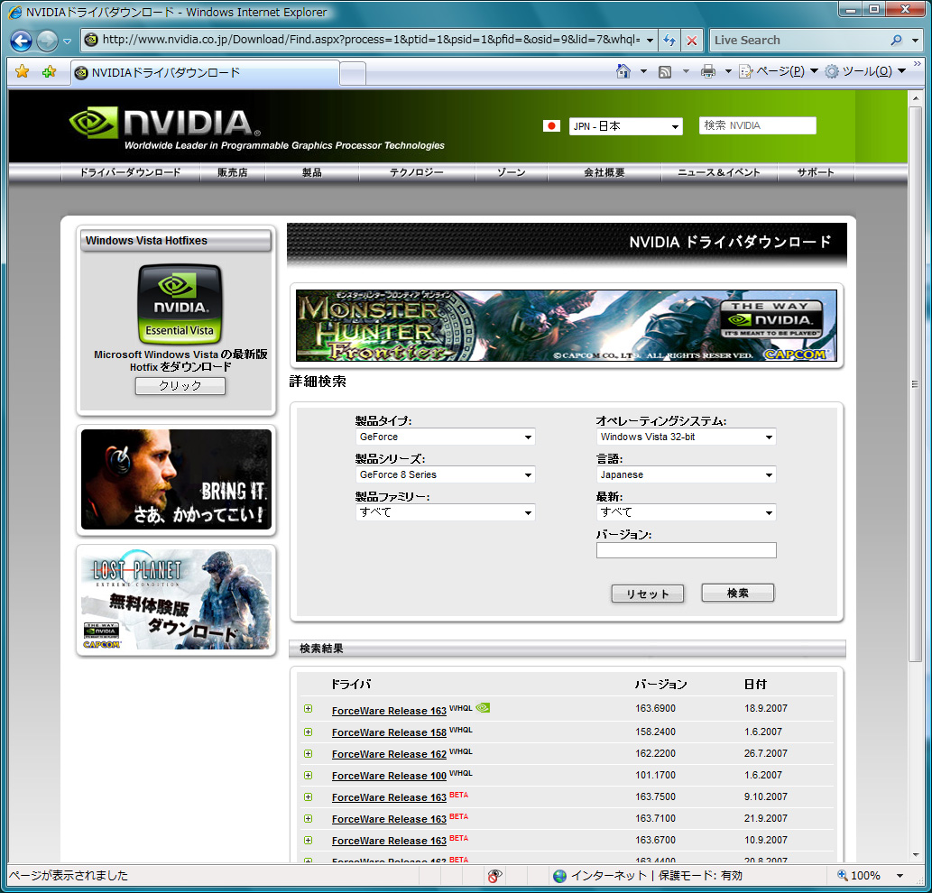
Task: Click the popup blocker icon in status bar
Action: tap(494, 875)
